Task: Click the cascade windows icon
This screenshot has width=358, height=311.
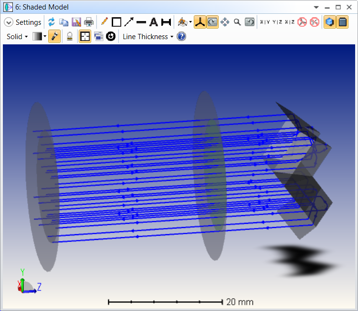Action: (x=98, y=36)
